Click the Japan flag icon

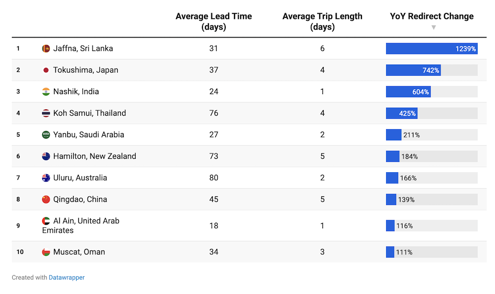[x=46, y=70]
